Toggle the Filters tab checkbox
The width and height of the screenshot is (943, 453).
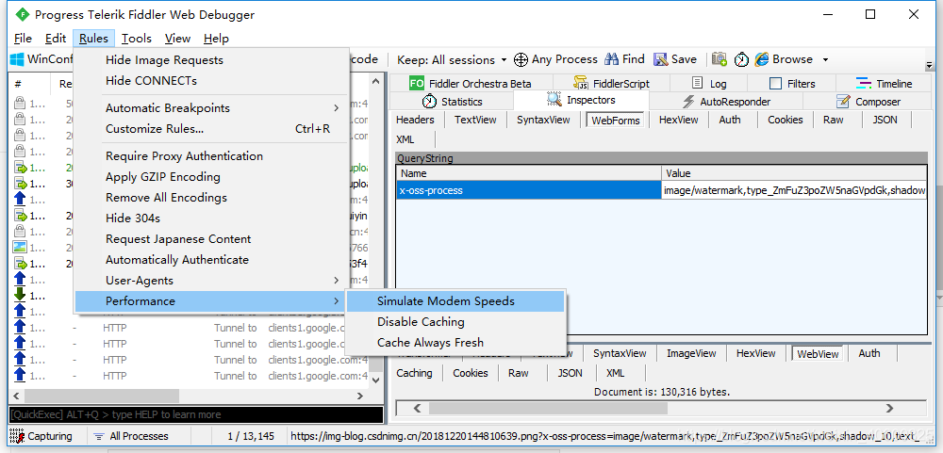pyautogui.click(x=776, y=84)
